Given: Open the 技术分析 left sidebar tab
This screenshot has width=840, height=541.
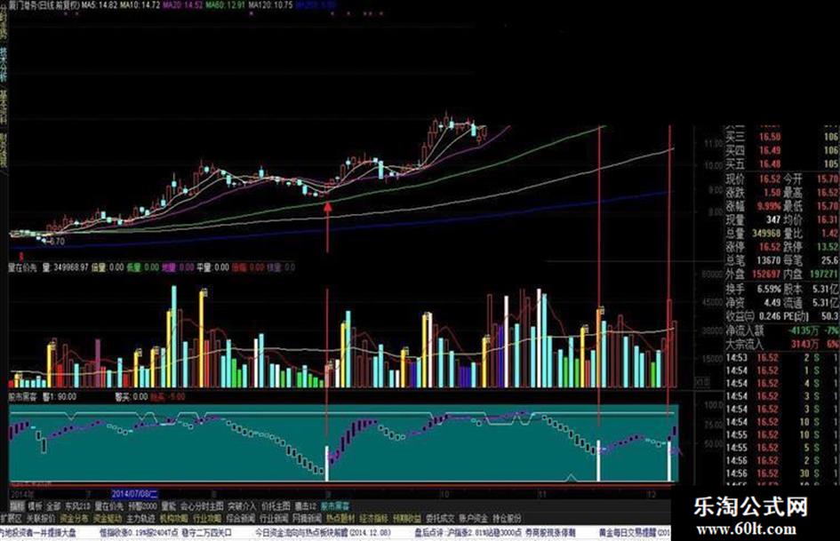Looking at the screenshot, I should pyautogui.click(x=4, y=64).
